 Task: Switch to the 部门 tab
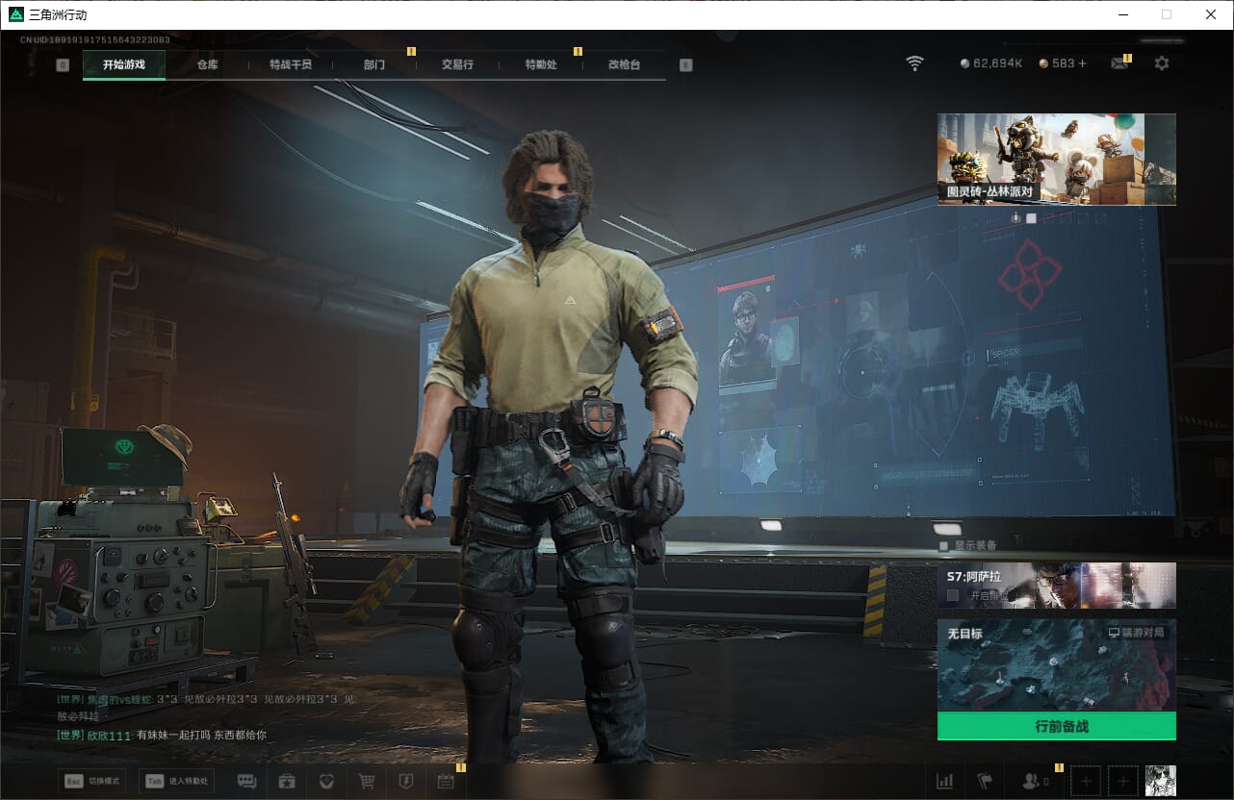click(374, 64)
